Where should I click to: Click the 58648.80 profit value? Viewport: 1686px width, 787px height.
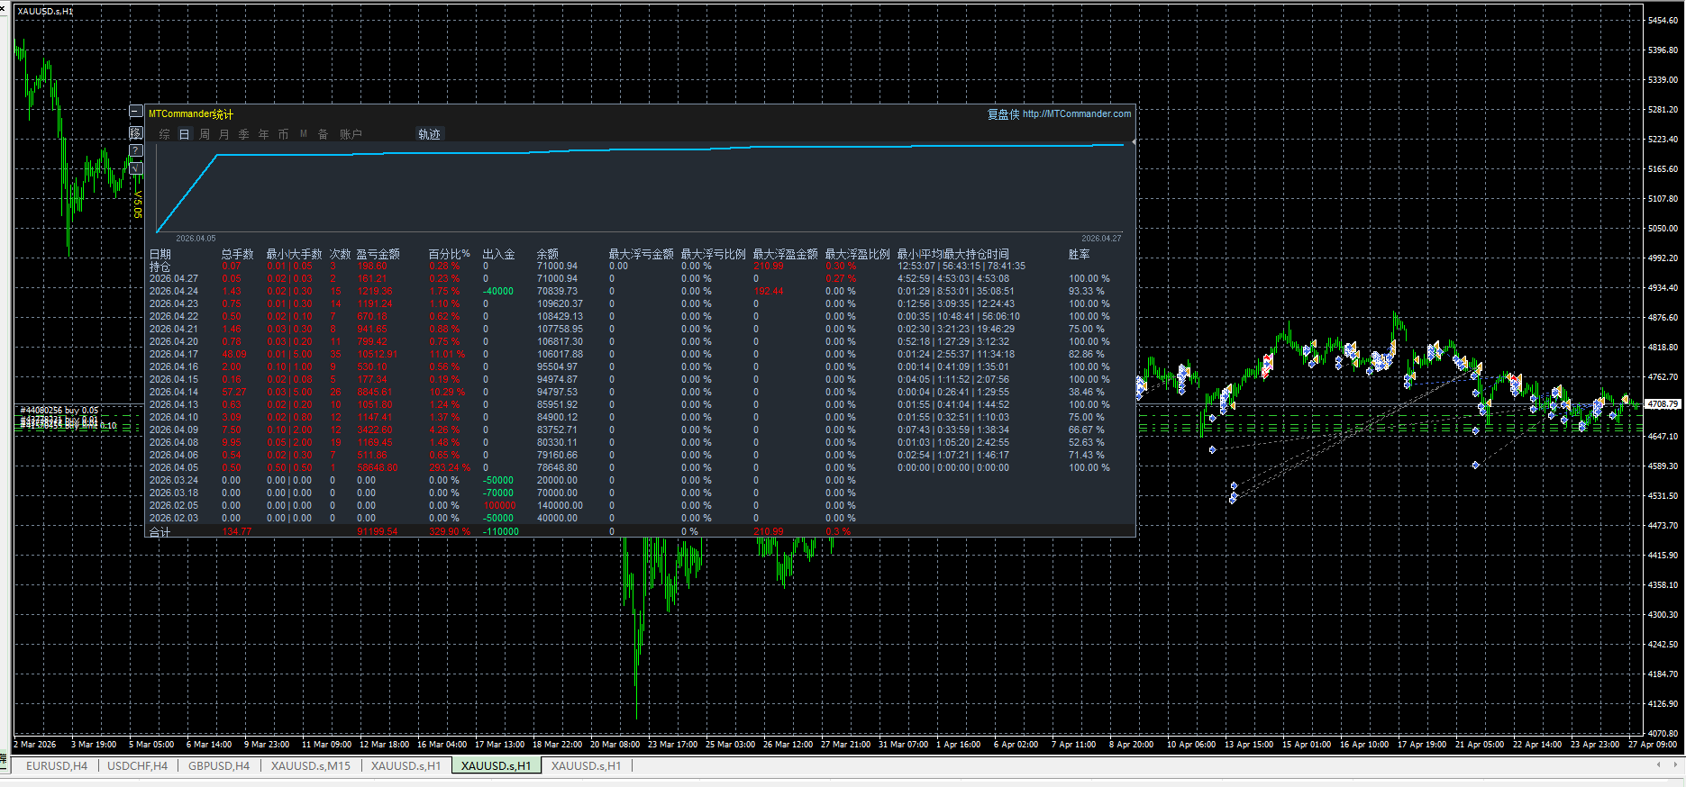pyautogui.click(x=378, y=468)
